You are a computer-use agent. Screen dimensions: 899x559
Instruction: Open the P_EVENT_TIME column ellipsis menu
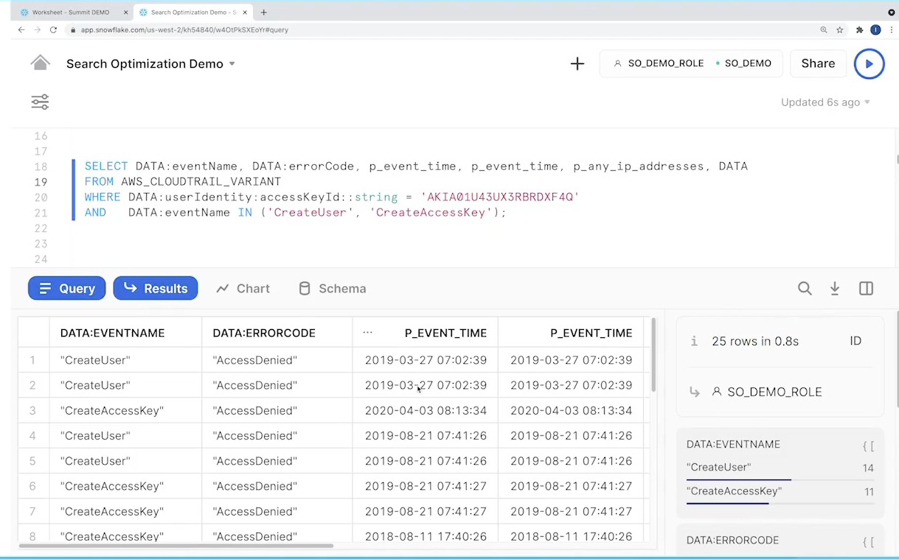pos(368,333)
